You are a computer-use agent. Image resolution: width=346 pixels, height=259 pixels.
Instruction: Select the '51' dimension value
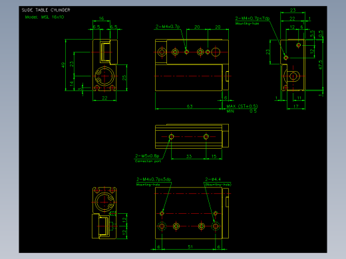pos(190,246)
